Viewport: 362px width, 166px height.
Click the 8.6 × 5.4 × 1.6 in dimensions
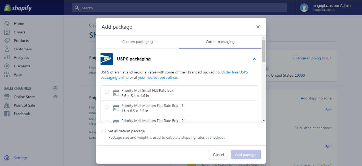[135, 96]
